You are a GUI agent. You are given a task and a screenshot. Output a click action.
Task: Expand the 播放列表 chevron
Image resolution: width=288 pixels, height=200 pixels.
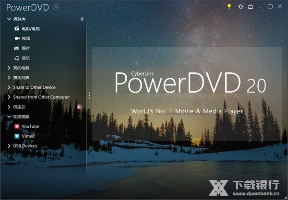(9, 78)
